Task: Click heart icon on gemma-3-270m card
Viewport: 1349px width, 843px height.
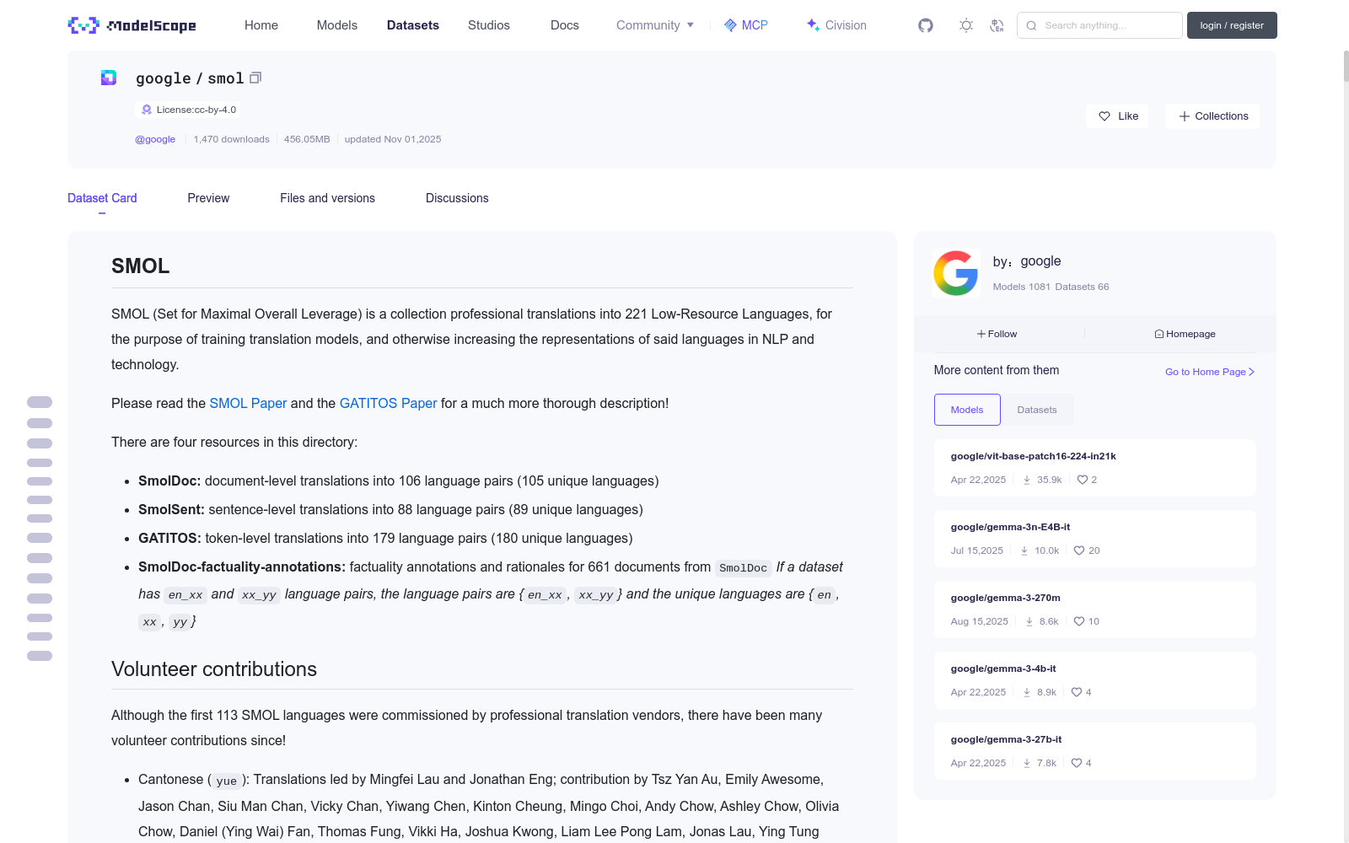Action: (x=1079, y=621)
